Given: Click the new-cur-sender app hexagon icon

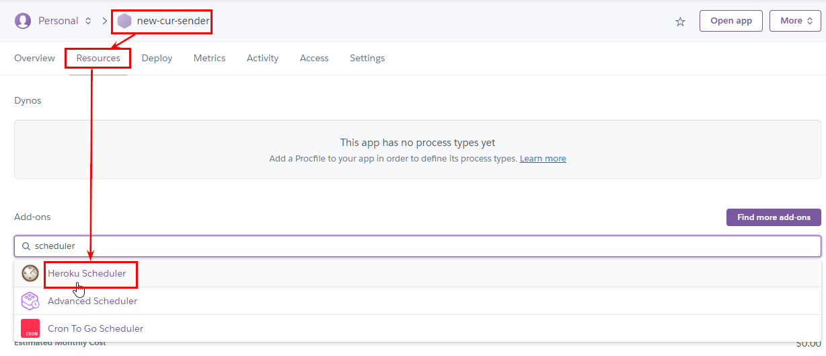Looking at the screenshot, I should coord(124,21).
